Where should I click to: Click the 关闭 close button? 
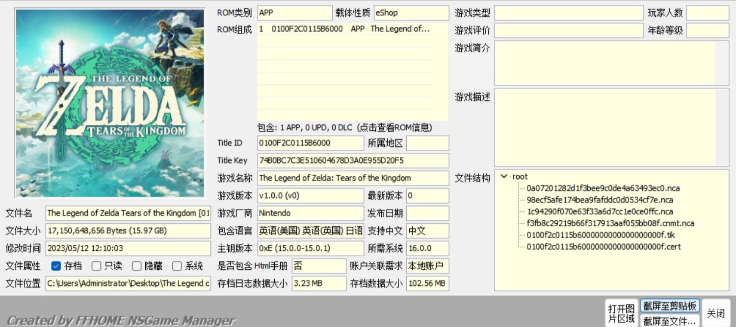[x=716, y=313]
